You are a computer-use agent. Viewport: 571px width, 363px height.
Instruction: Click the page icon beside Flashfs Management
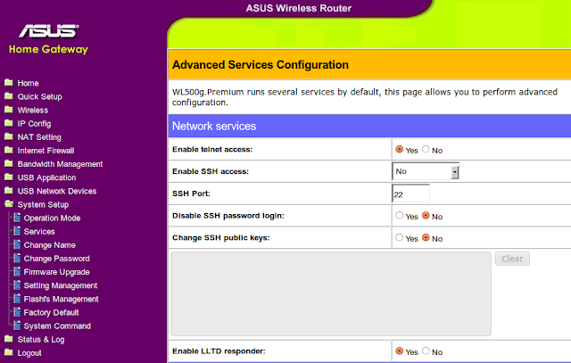pyautogui.click(x=17, y=298)
